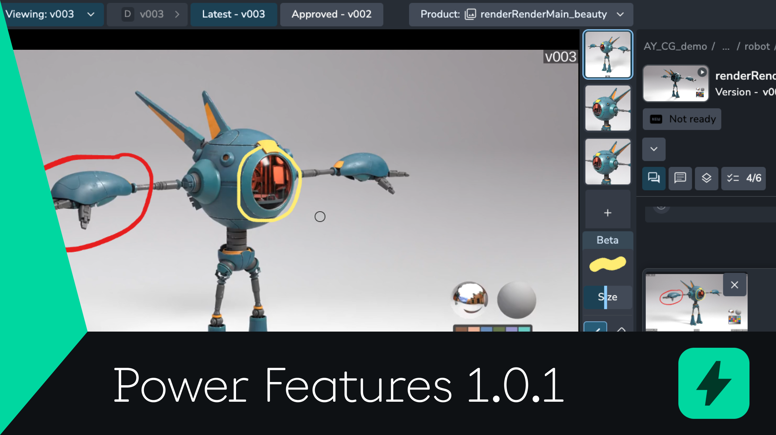The image size is (776, 435).
Task: Jump to Latest - v003 version
Action: (233, 14)
